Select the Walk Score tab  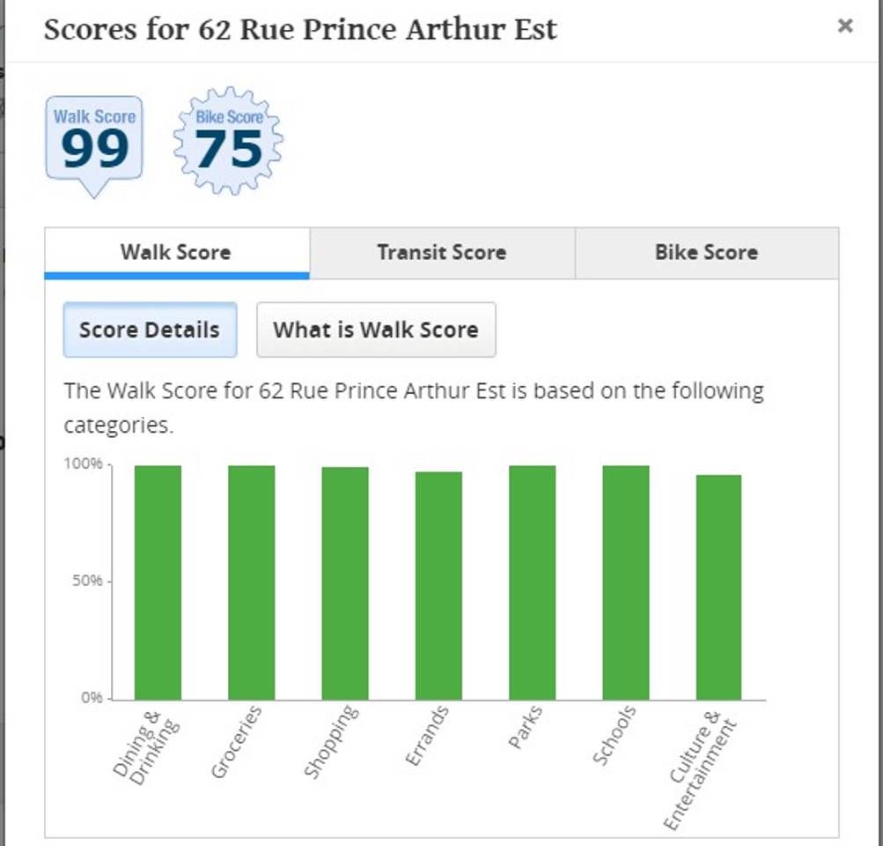(x=177, y=253)
